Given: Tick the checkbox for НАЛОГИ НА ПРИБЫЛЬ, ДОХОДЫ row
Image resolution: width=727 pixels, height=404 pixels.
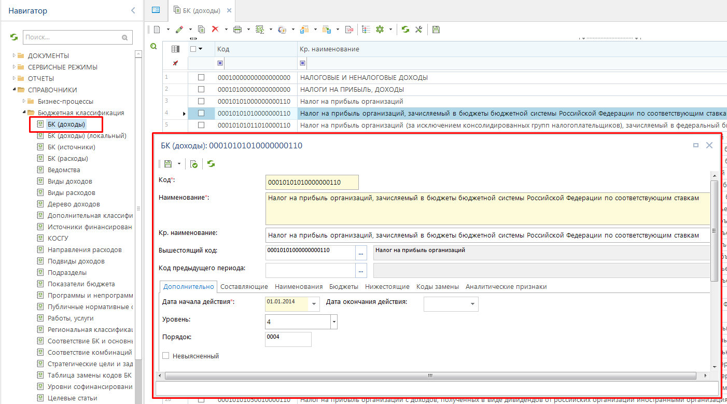Looking at the screenshot, I should (x=201, y=89).
